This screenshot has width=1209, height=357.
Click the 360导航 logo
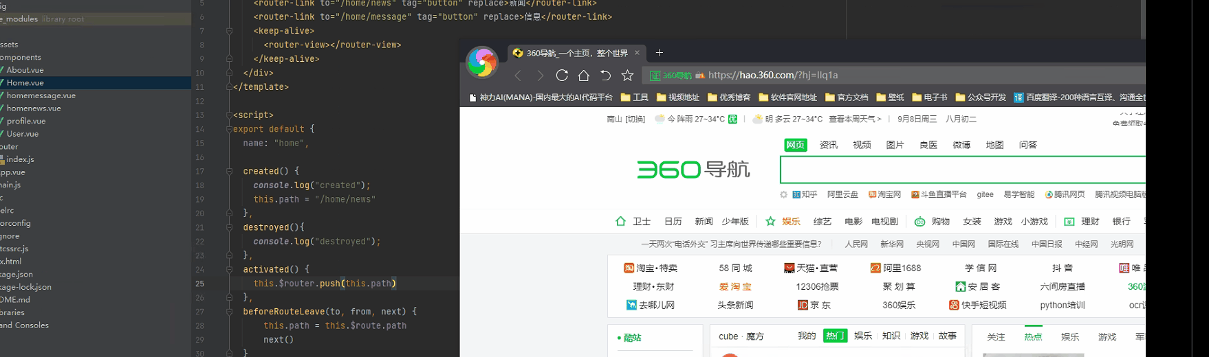[x=693, y=170]
